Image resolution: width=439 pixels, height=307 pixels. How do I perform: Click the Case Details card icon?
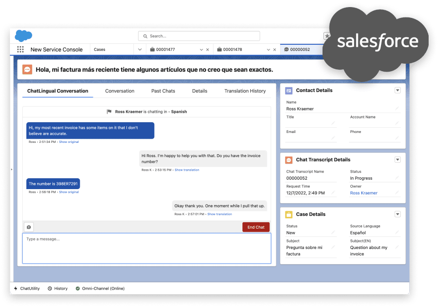tap(289, 215)
